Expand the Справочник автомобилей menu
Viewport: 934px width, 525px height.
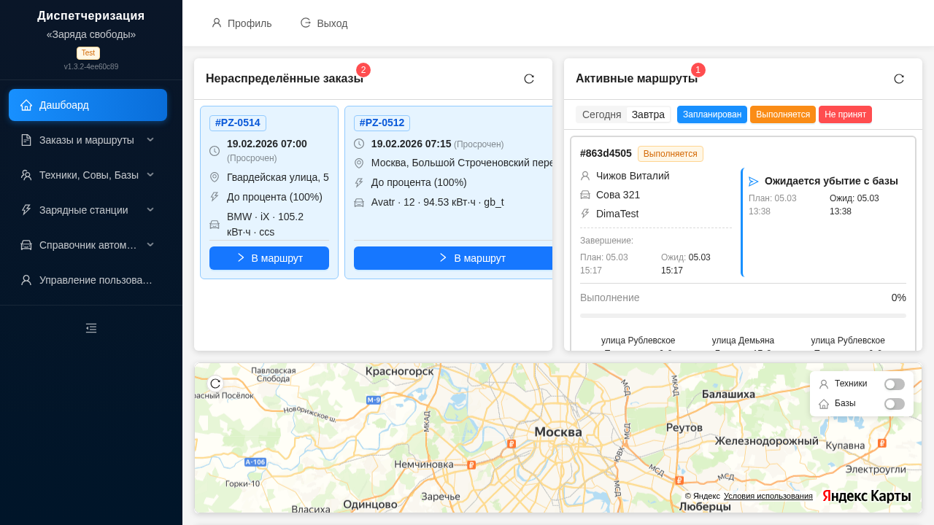[x=150, y=245]
